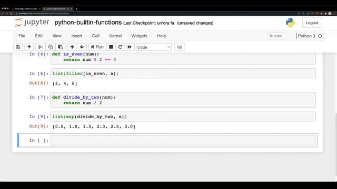Reload the page in browser
Screen dimensions: 337x189
coord(12,14)
